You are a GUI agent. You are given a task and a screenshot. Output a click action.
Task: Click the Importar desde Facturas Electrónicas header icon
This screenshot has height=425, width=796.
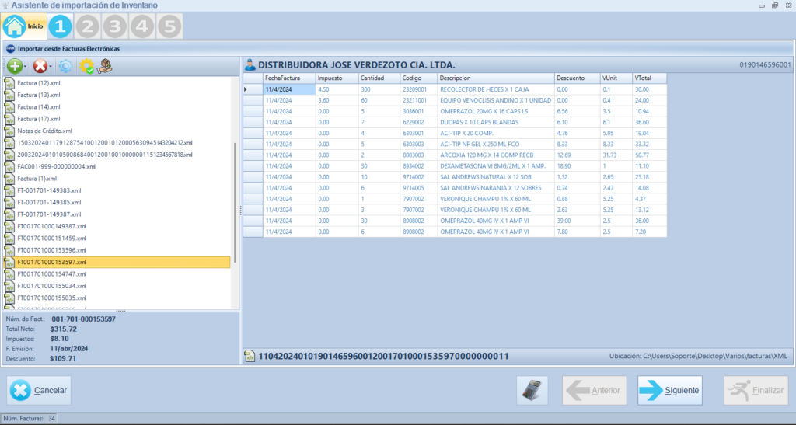[x=10, y=49]
